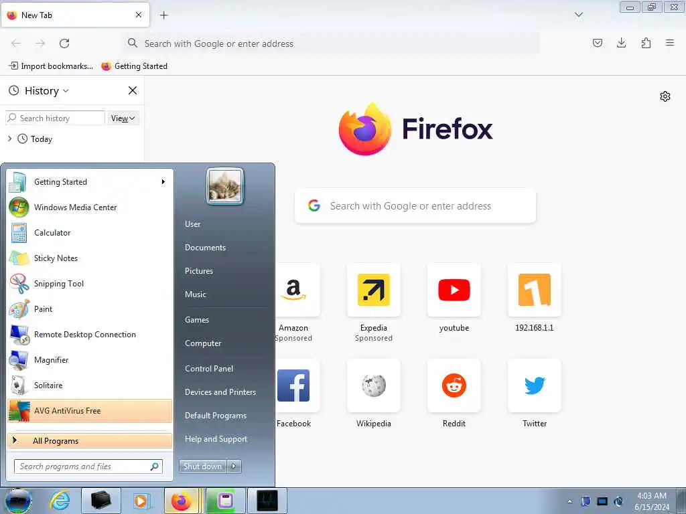Click the Windows Start orb
The width and height of the screenshot is (686, 514).
click(18, 501)
